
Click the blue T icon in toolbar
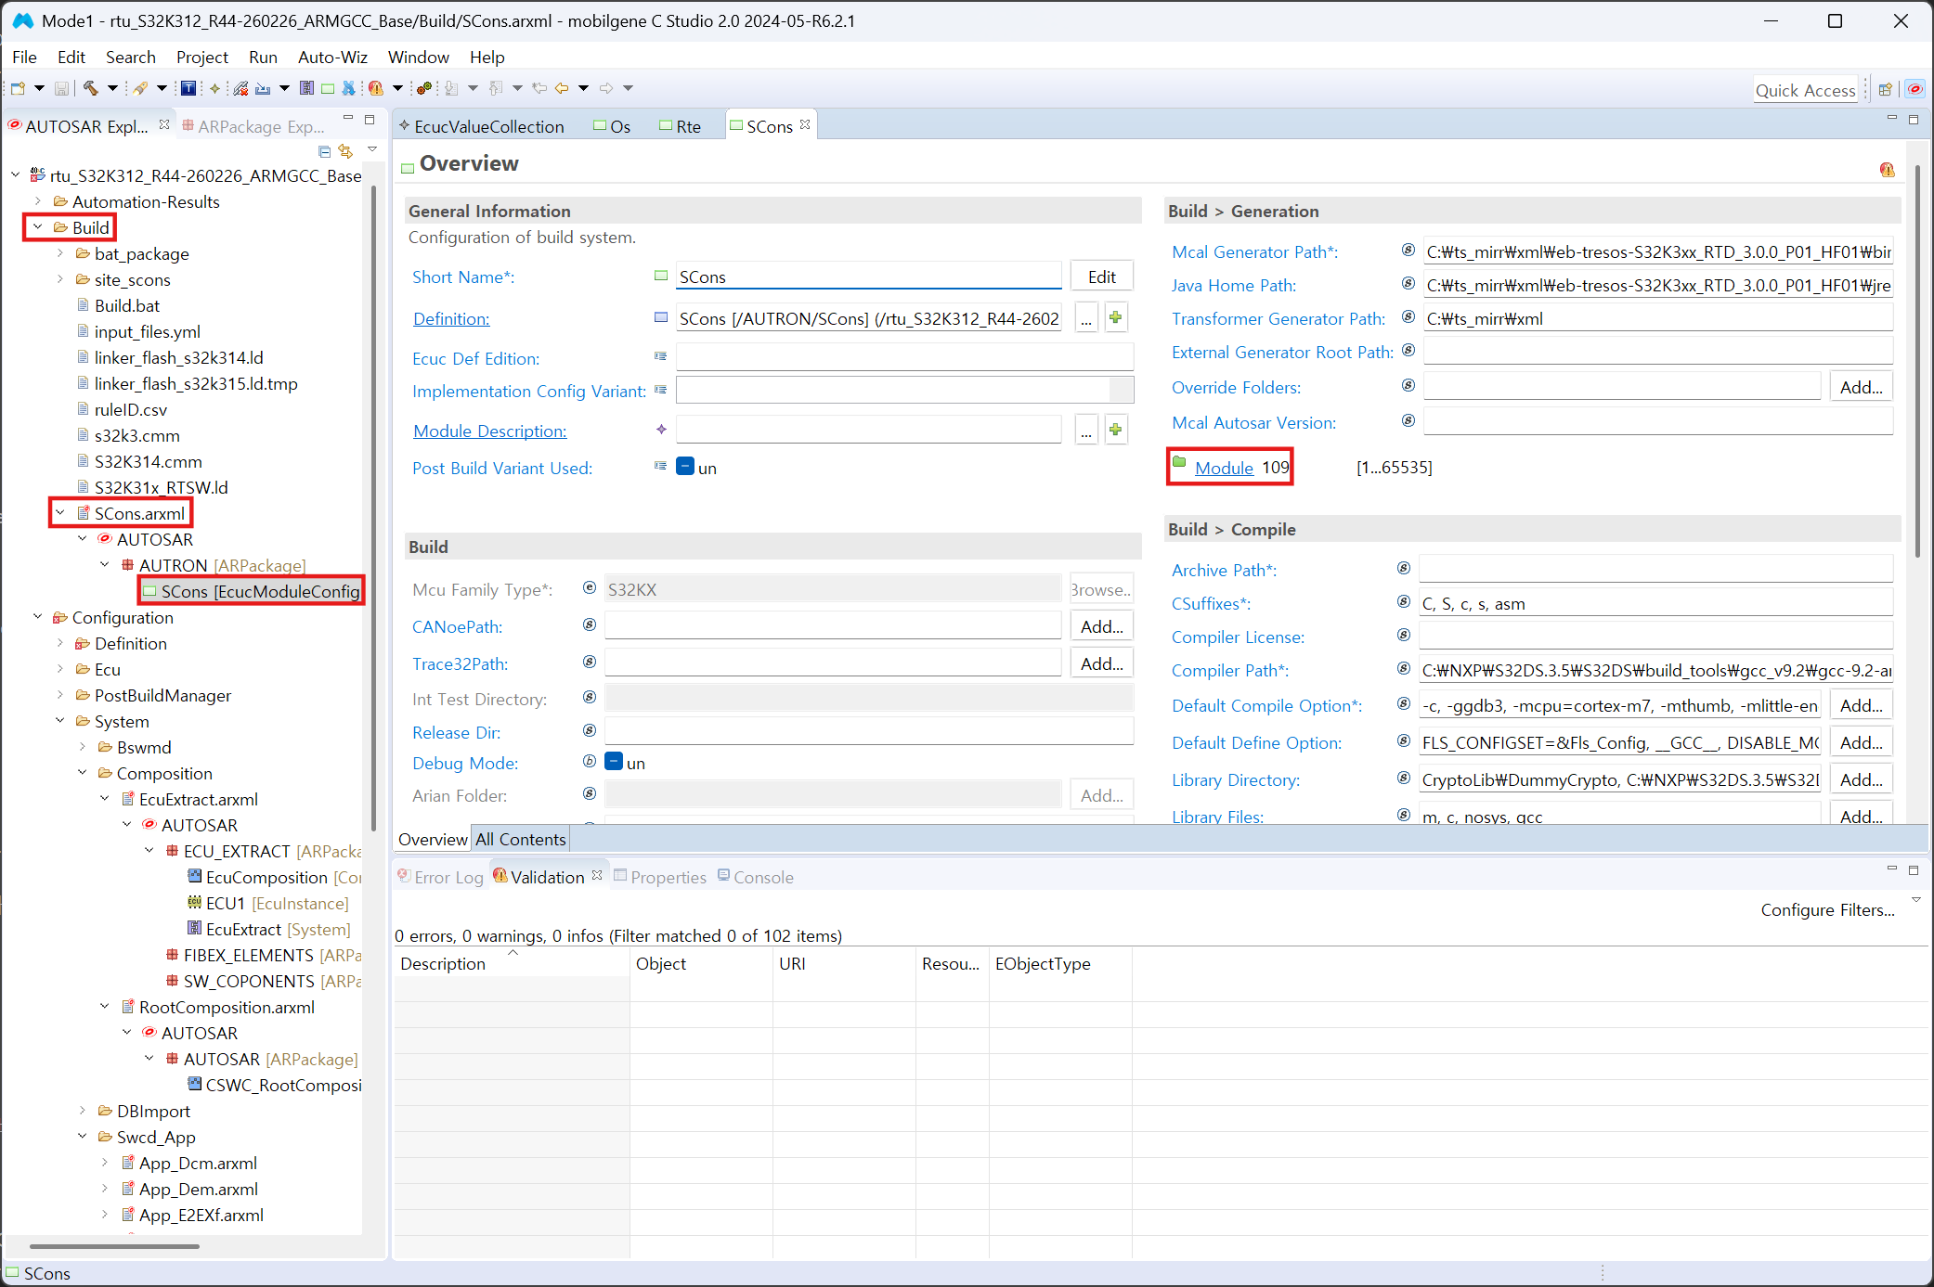[x=188, y=88]
